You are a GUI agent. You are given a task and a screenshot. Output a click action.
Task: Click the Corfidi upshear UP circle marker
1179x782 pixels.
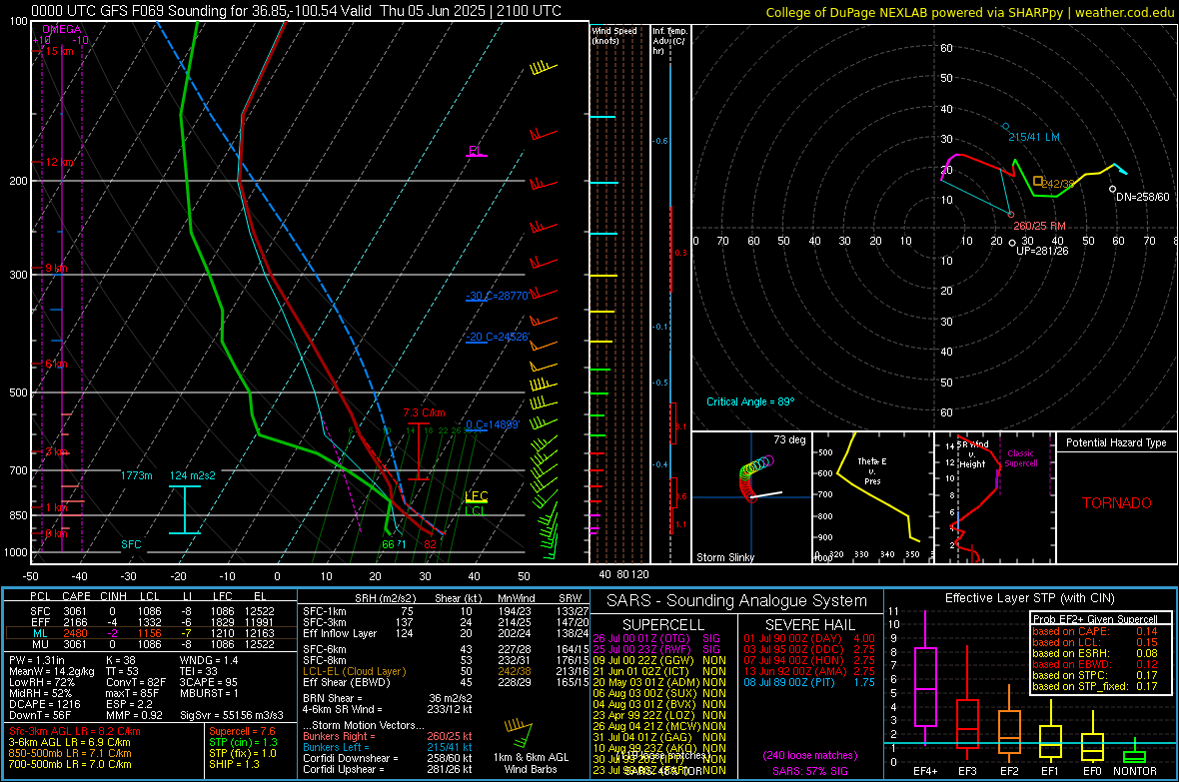tap(1012, 243)
